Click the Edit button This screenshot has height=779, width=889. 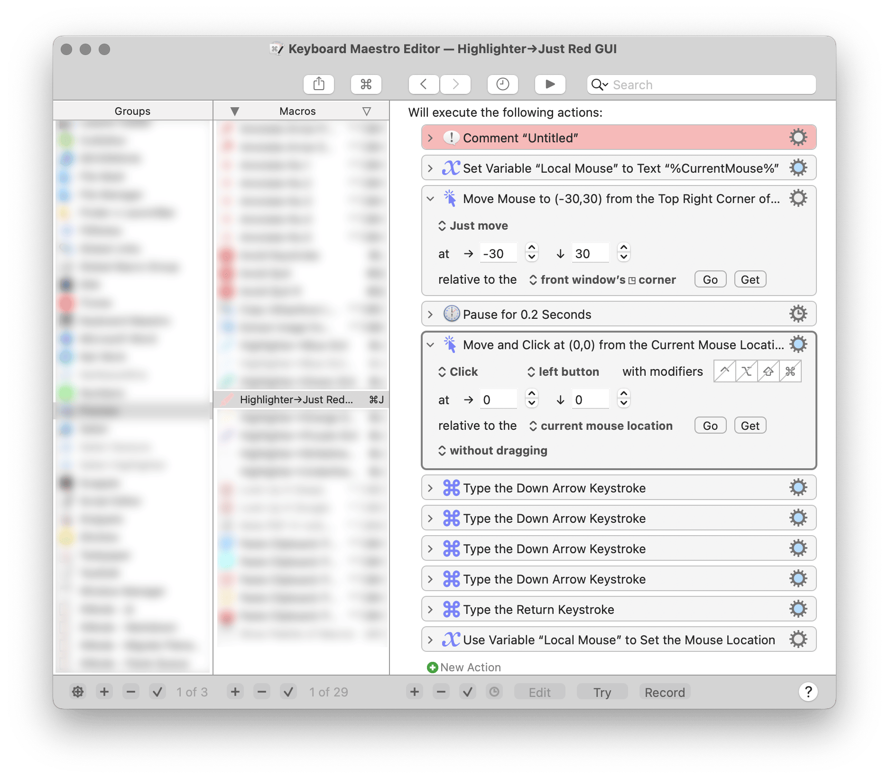[539, 693]
